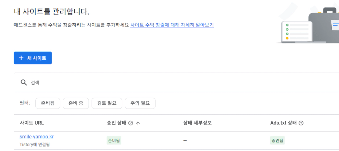The image size is (339, 151).
Task: Toggle the 준비 중 filter chip
Action: pos(76,103)
